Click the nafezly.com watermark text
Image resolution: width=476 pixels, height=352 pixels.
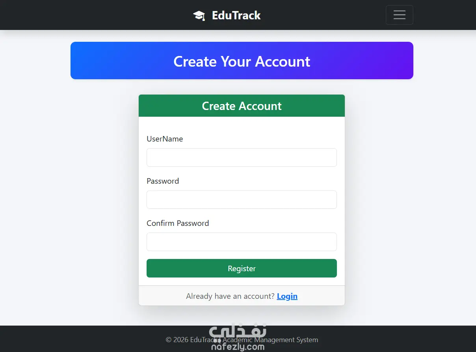point(238,347)
